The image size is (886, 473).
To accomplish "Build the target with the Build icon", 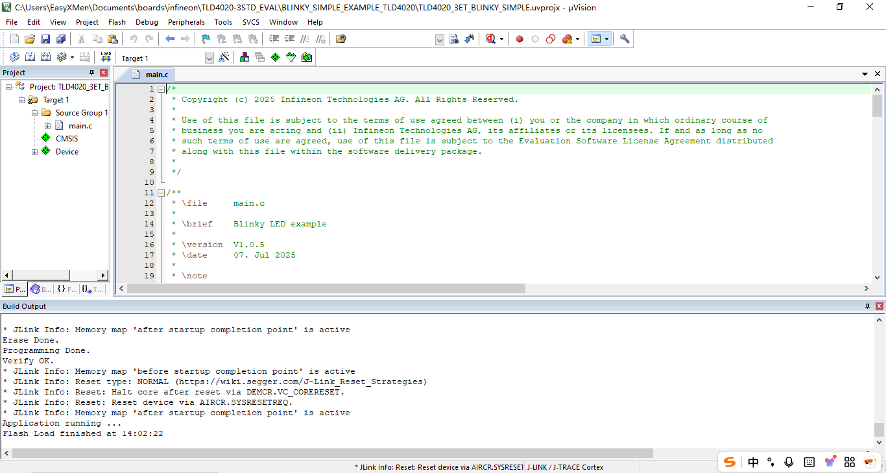I will pos(30,57).
